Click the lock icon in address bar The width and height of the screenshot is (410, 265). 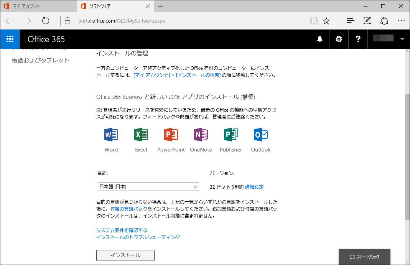68,21
